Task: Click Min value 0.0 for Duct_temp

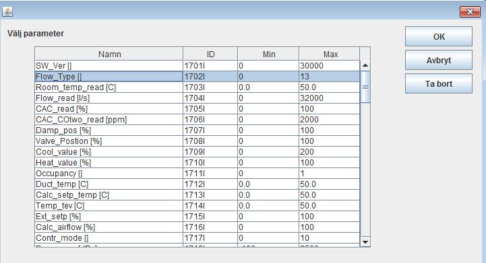Action: pyautogui.click(x=268, y=184)
